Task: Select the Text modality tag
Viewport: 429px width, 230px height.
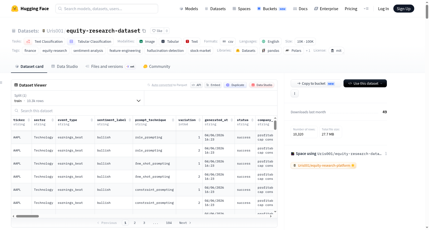Action: point(192,41)
